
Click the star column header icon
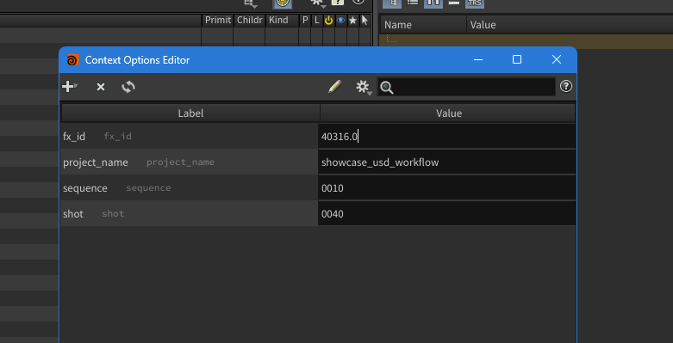tap(352, 20)
